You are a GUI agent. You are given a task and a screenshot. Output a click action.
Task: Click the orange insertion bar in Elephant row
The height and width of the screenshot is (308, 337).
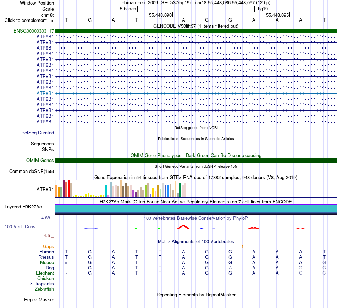click(x=79, y=273)
